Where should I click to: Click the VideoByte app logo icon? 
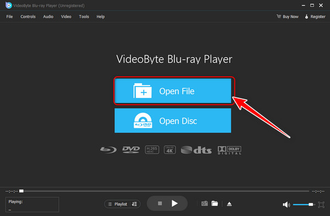(x=9, y=5)
